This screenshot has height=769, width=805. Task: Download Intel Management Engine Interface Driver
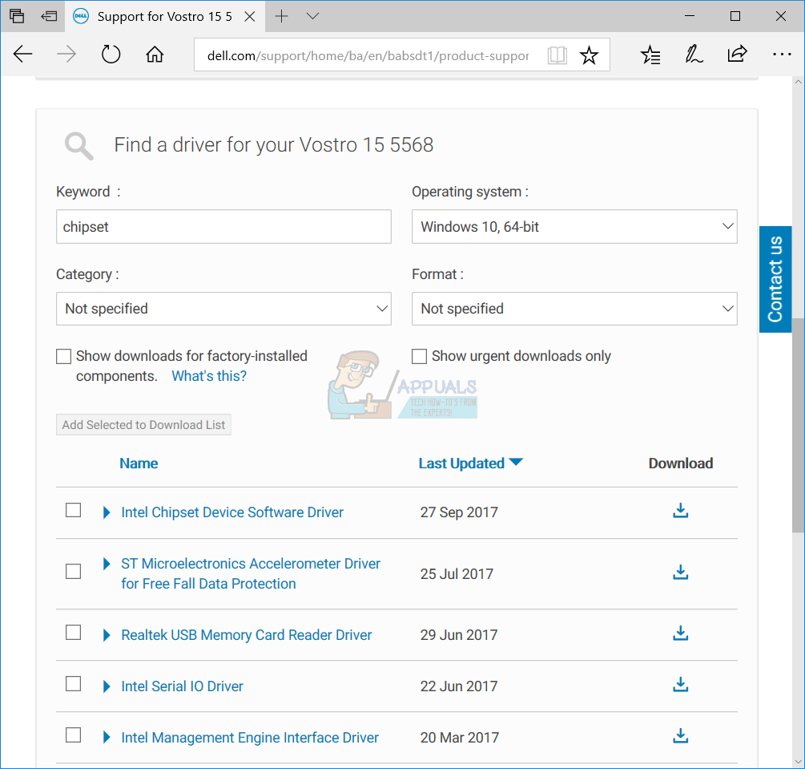[x=680, y=735]
